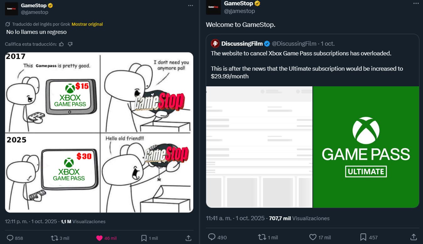Repost the 'Welcome to GameStop' post
423x244 pixels.
point(262,237)
